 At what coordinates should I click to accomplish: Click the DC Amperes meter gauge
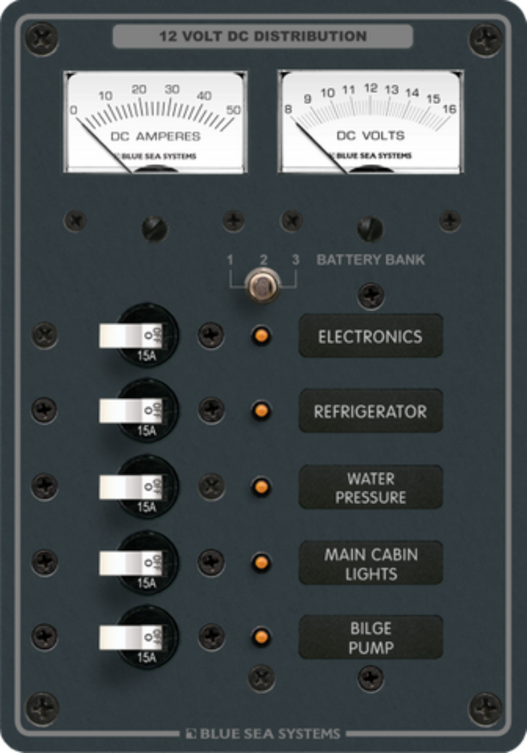[x=155, y=122]
